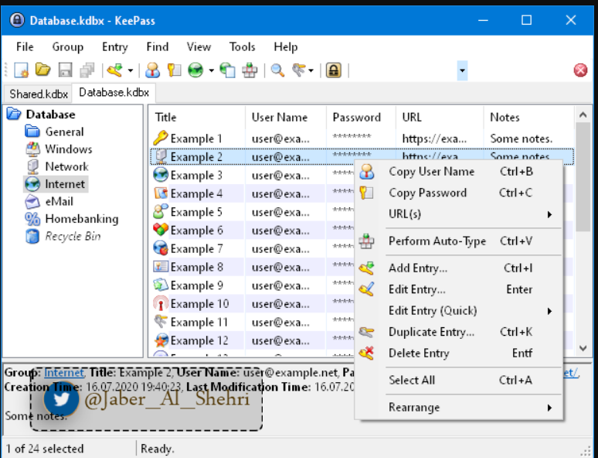
Task: Select the Database root group
Action: pos(51,114)
